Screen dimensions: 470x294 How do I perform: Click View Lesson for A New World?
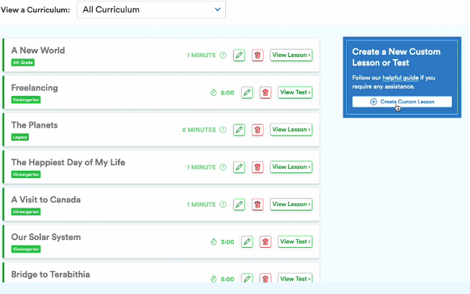(x=291, y=55)
